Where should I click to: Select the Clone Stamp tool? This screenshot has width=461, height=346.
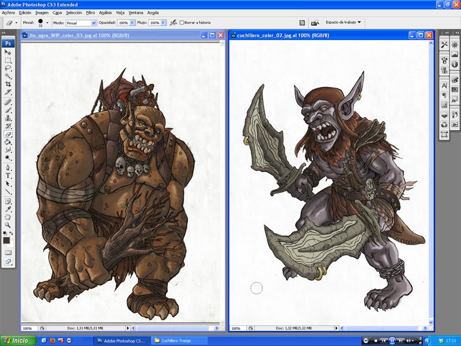tap(8, 118)
